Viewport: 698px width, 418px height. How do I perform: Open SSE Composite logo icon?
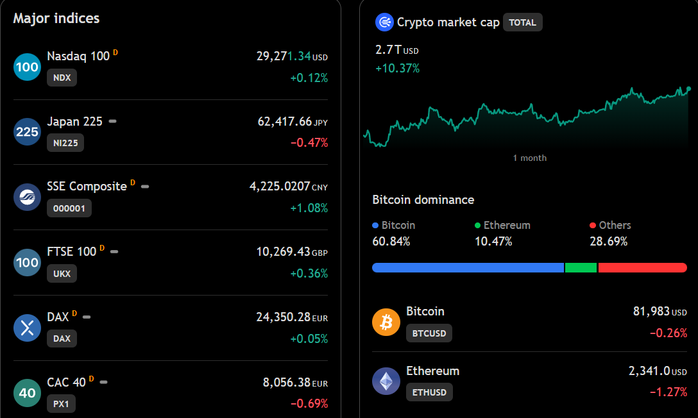pos(27,197)
